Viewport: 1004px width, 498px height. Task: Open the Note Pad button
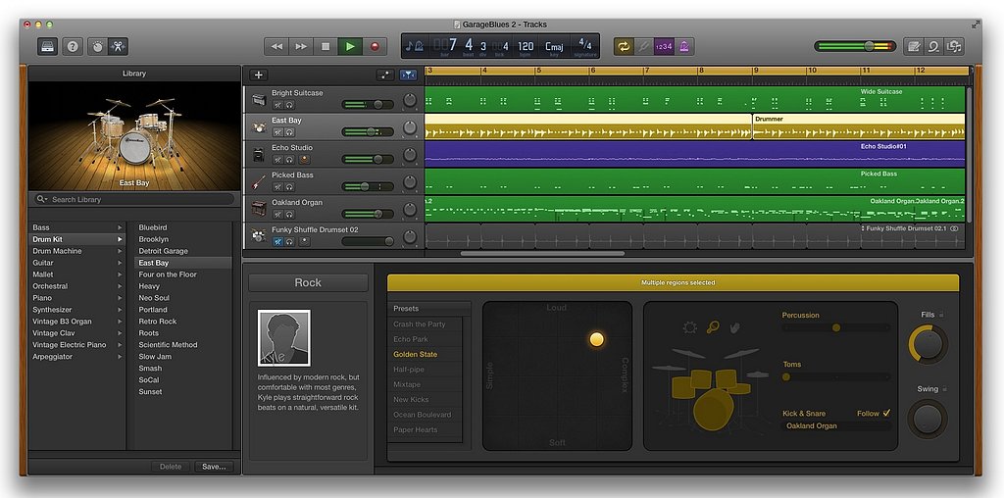[x=914, y=47]
